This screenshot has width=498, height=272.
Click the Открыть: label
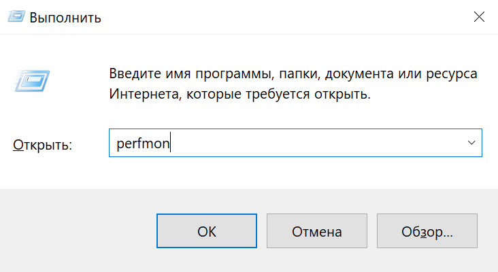[42, 145]
